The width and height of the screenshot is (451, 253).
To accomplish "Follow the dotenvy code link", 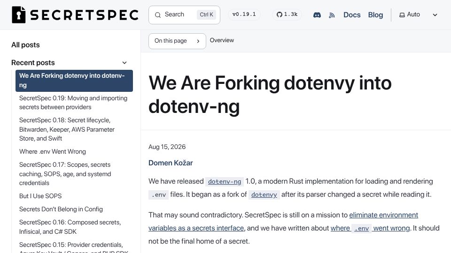I will click(264, 195).
